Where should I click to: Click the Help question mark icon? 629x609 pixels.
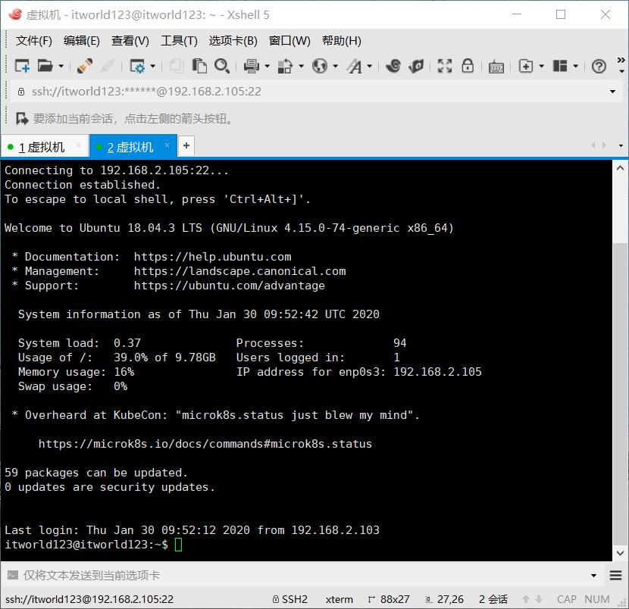pos(598,66)
